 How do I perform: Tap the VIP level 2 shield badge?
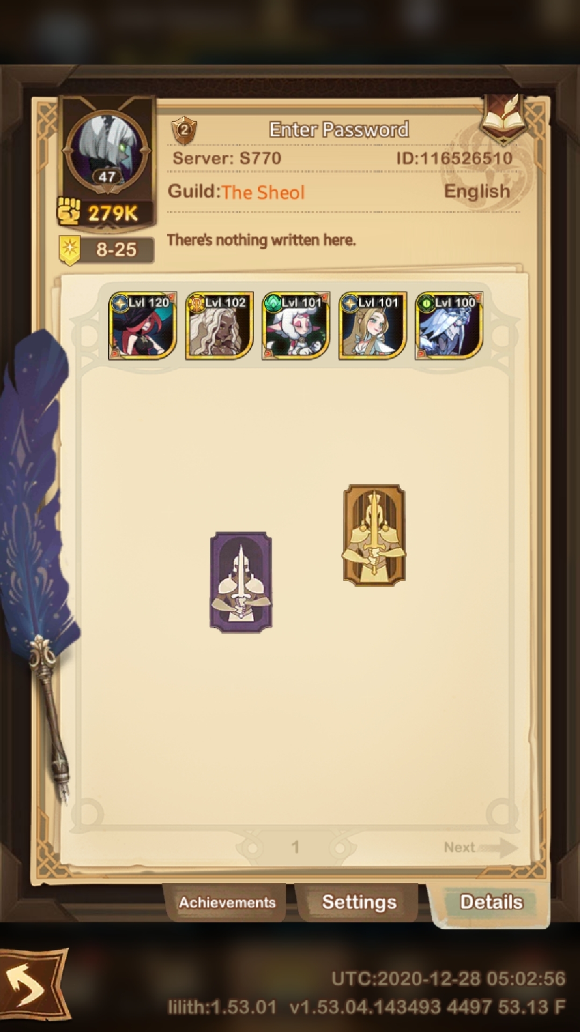(184, 130)
